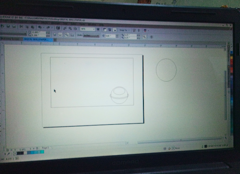Click the Application launcher icon
Image resolution: width=240 pixels, height=174 pixels.
(x=145, y=31)
